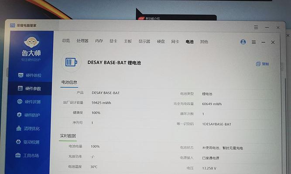Click the 复制 copy link text
Image resolution: width=291 pixels, height=174 pixels.
coord(265,64)
